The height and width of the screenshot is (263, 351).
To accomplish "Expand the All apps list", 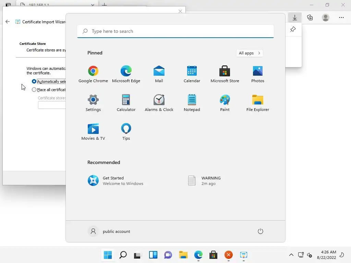I will click(x=250, y=53).
